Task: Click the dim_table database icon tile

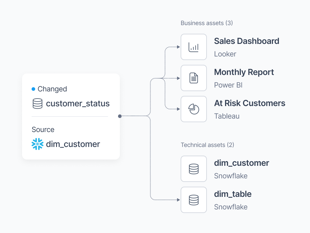Action: (x=193, y=200)
